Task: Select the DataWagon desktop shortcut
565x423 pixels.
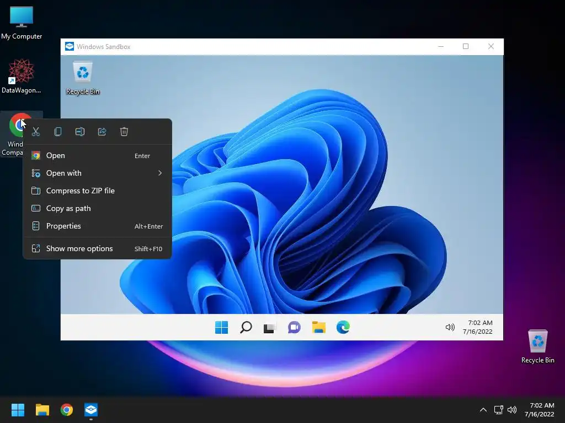Action: (x=22, y=76)
